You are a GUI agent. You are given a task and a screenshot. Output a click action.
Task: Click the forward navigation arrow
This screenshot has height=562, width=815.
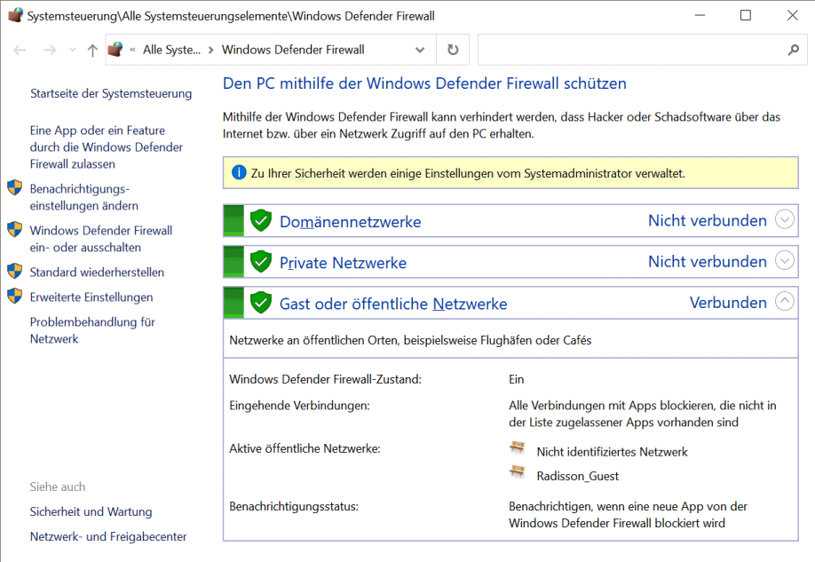pos(50,50)
